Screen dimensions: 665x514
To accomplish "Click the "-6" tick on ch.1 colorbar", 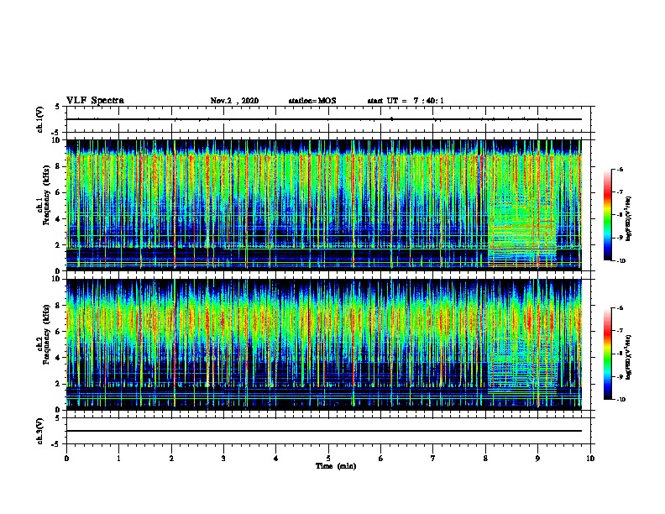I will 620,170.
